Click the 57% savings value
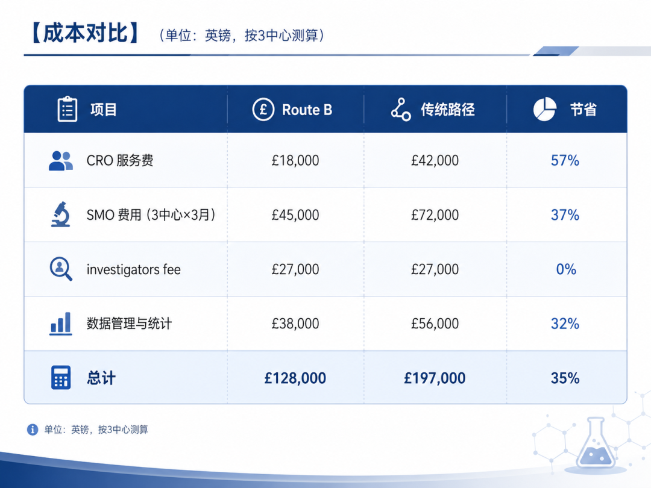This screenshot has width=651, height=488. [565, 161]
